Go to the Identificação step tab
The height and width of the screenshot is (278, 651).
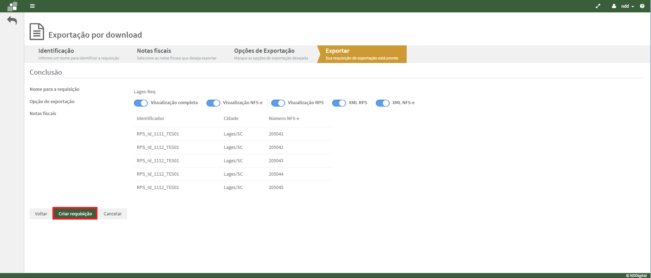point(79,54)
